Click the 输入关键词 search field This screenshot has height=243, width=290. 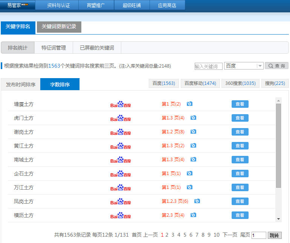[x=208, y=66]
